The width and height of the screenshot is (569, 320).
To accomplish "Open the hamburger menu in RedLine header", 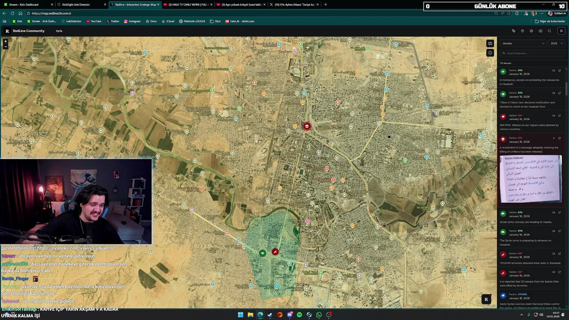I will click(x=561, y=31).
